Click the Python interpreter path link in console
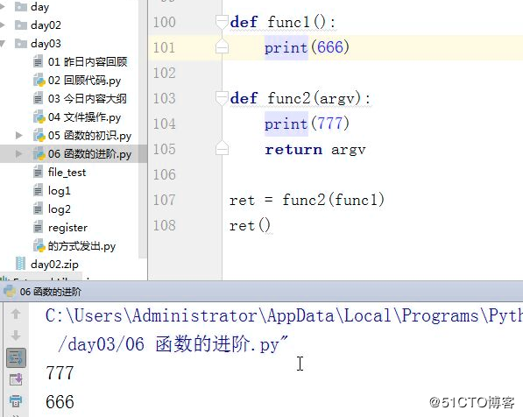523x417 pixels. (x=284, y=315)
